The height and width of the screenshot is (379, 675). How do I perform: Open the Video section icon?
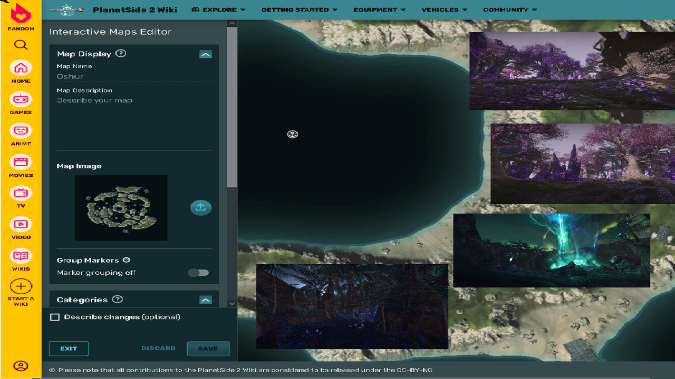(x=21, y=227)
